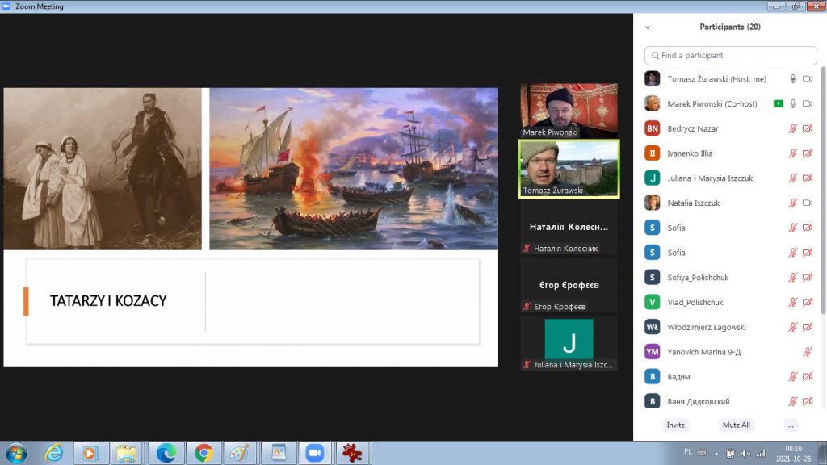Toggle Marek Piwonski's microphone in participants list

coord(793,104)
